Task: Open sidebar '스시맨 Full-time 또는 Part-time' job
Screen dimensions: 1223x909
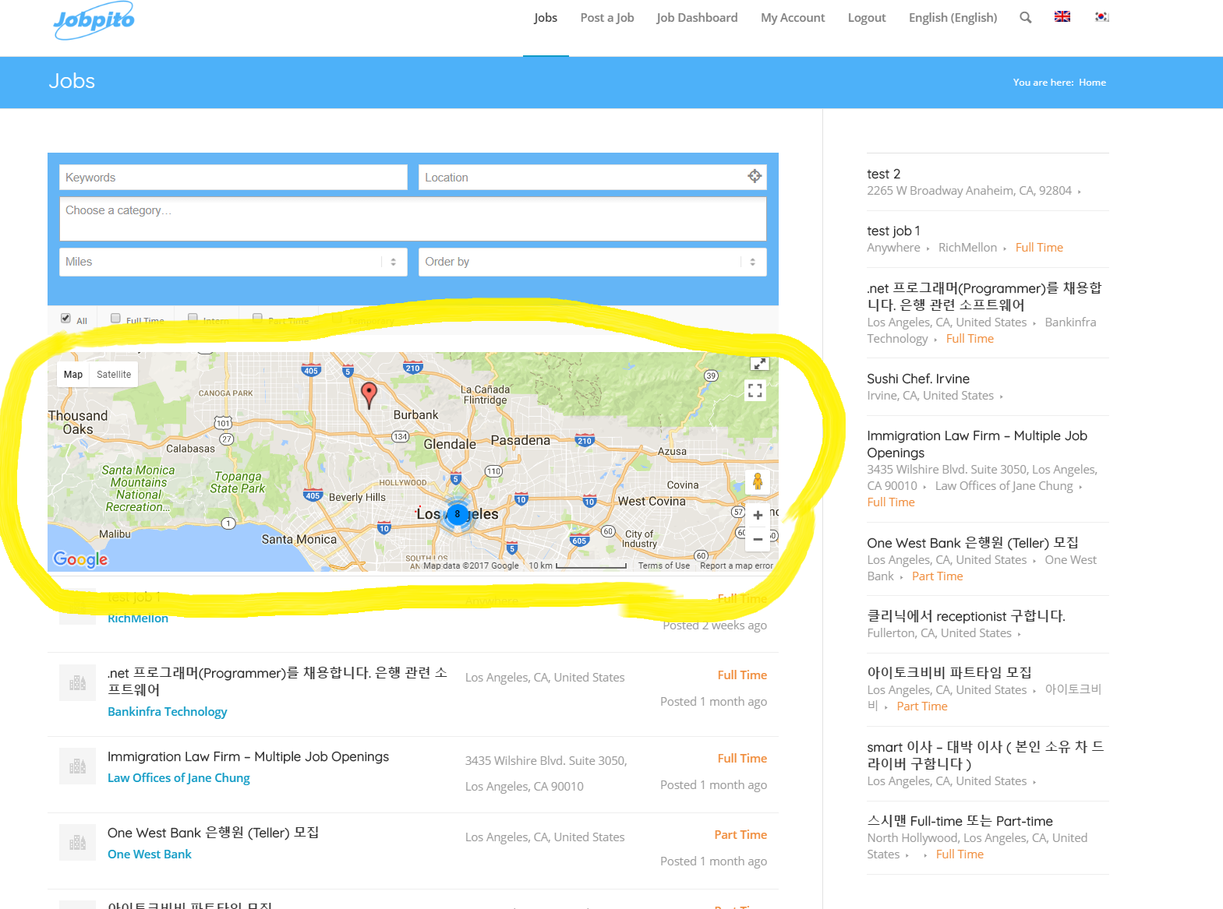Action: 960,821
